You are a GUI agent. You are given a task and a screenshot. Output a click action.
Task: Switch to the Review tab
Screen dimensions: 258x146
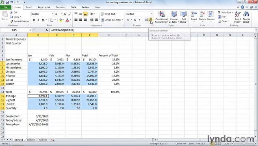point(85,7)
